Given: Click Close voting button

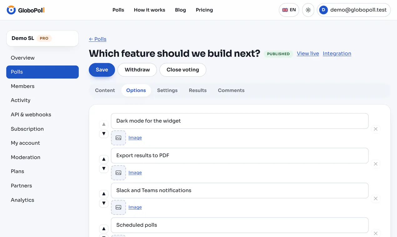Looking at the screenshot, I should click(183, 70).
